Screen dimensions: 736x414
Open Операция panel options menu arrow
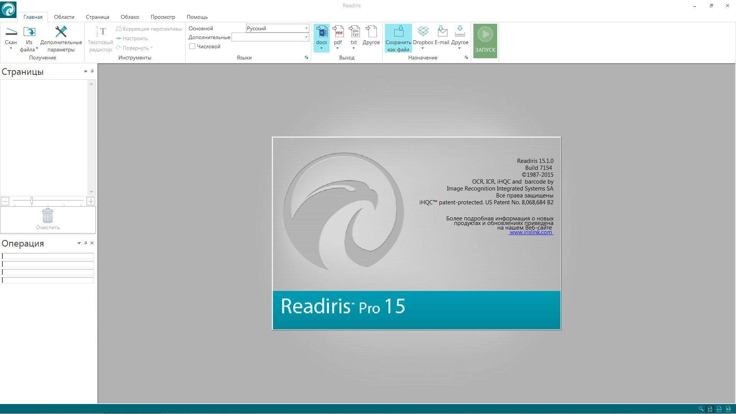[x=79, y=243]
